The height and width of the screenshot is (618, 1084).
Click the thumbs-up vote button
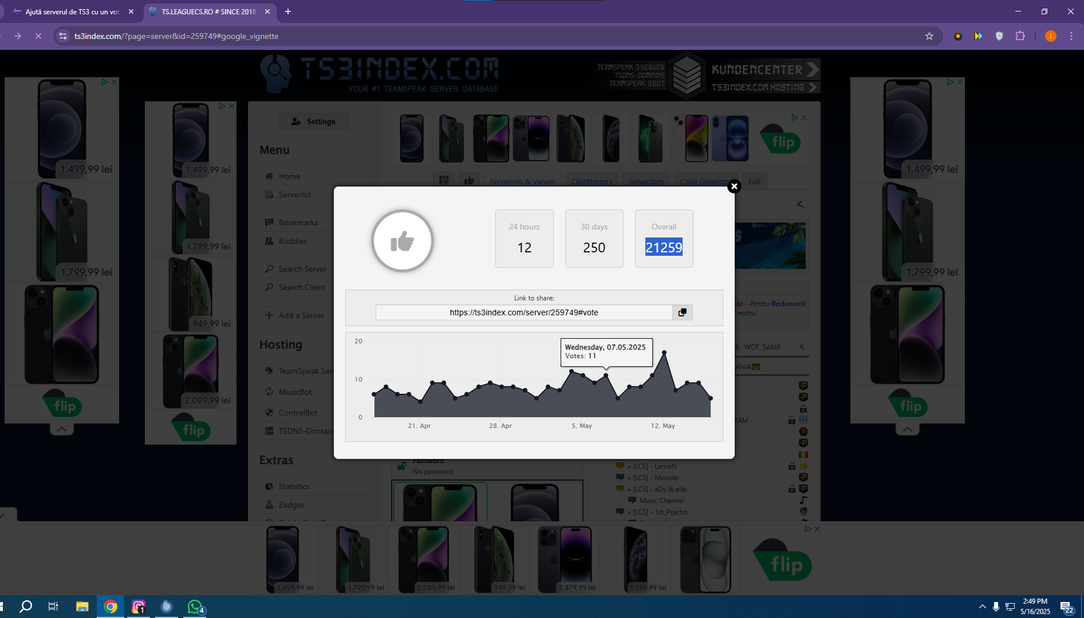(x=403, y=241)
